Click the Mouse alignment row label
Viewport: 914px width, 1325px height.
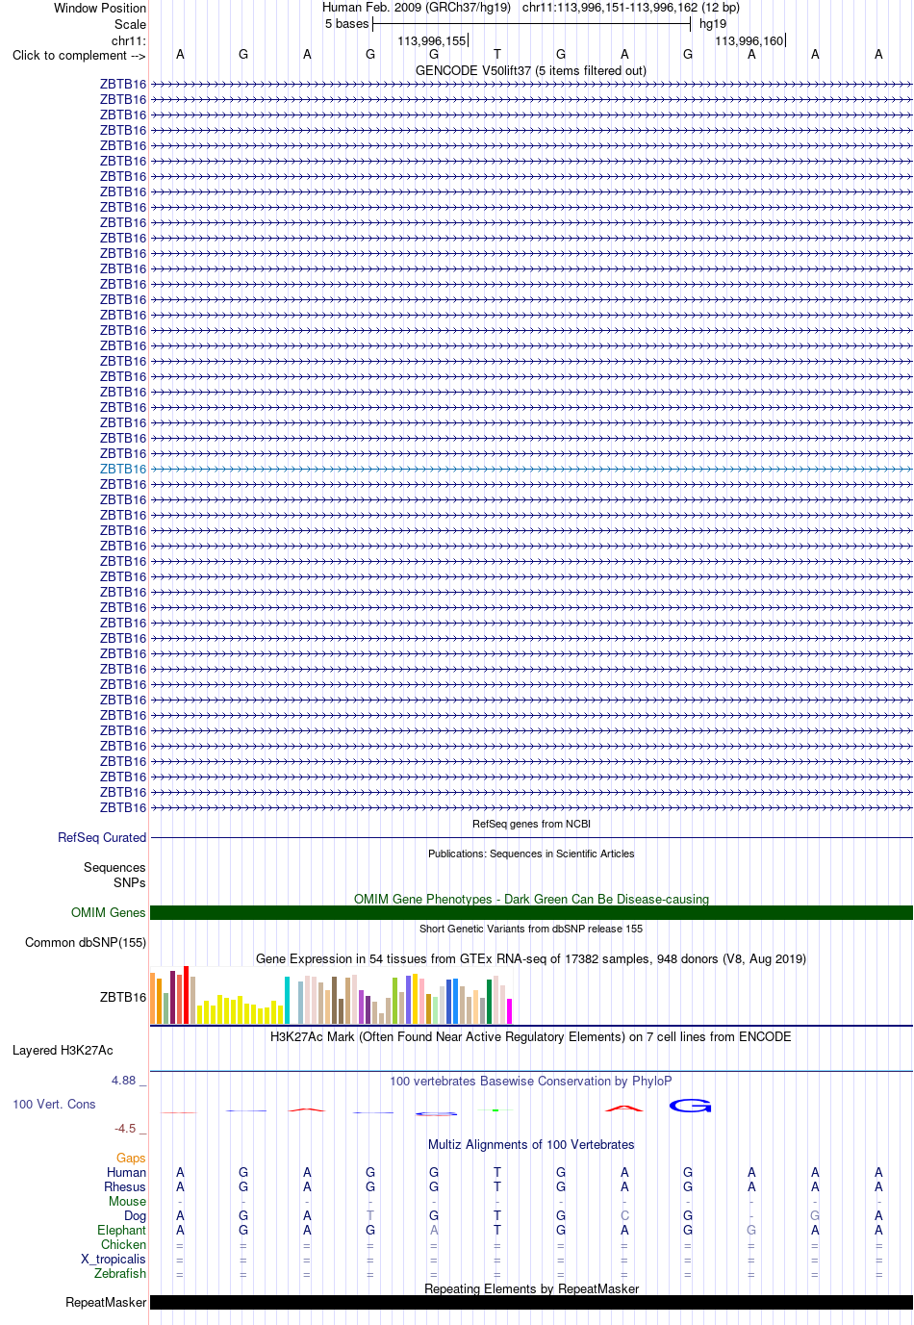127,1201
